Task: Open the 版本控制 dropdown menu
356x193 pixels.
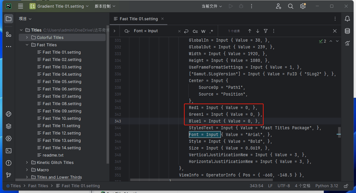Action: [x=105, y=6]
